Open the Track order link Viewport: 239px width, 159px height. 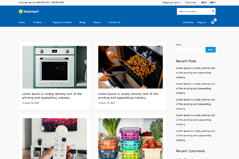(x=190, y=2)
